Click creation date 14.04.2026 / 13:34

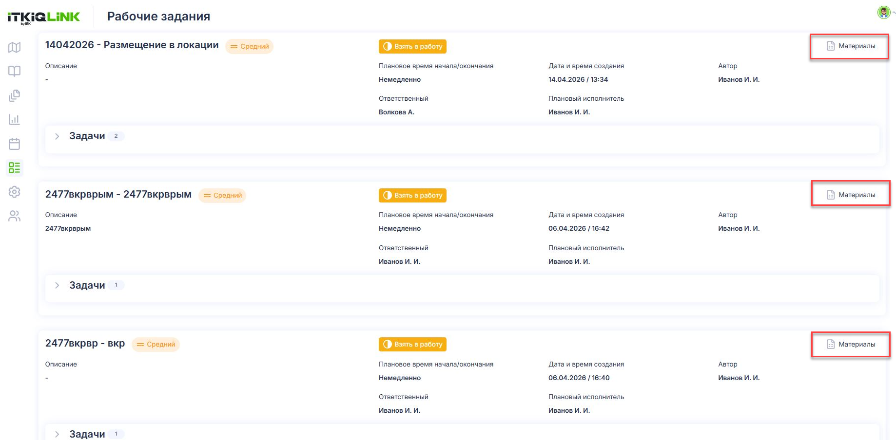[x=578, y=79]
